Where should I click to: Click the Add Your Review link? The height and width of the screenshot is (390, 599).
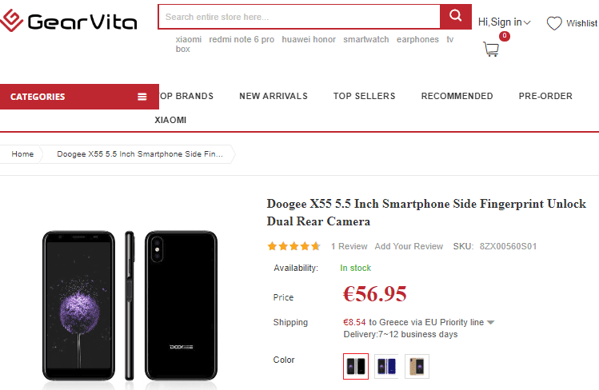point(409,246)
